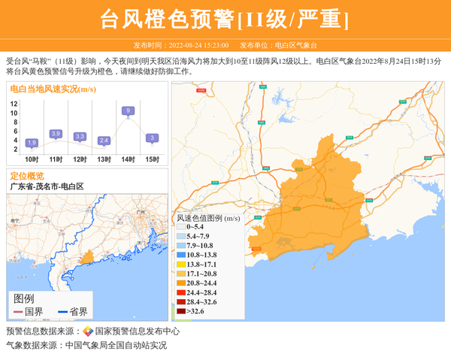Click the 广东省-茂名市-电白区 location text
The height and width of the screenshot is (354, 451).
tap(47, 186)
